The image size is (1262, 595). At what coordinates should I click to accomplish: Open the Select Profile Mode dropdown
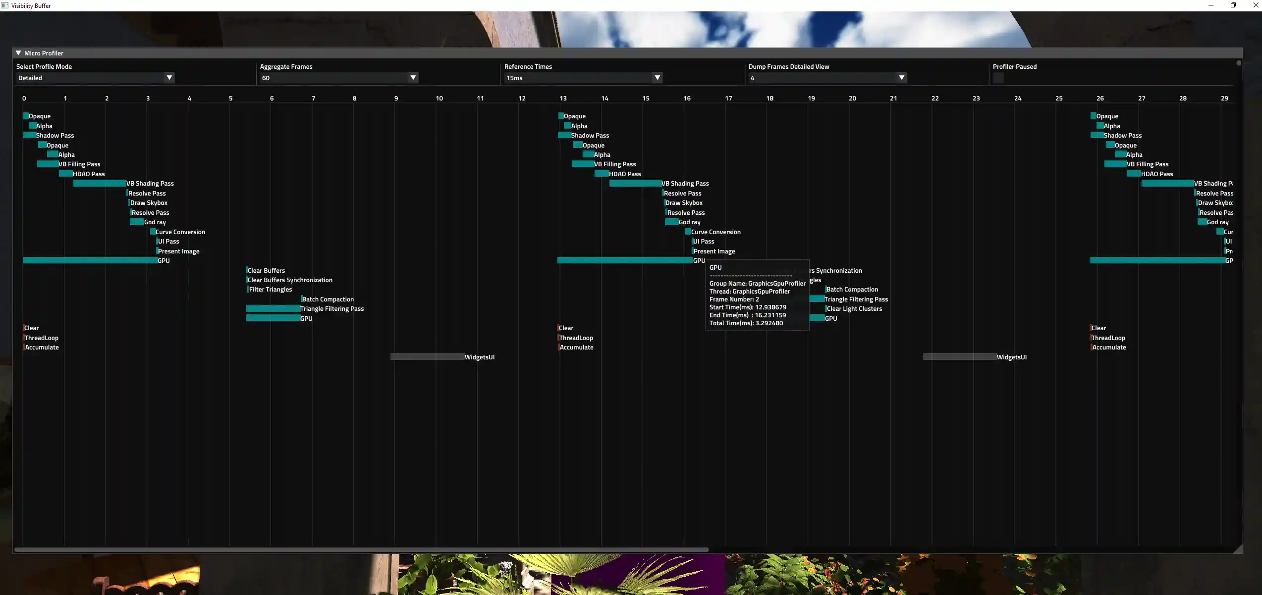click(95, 78)
